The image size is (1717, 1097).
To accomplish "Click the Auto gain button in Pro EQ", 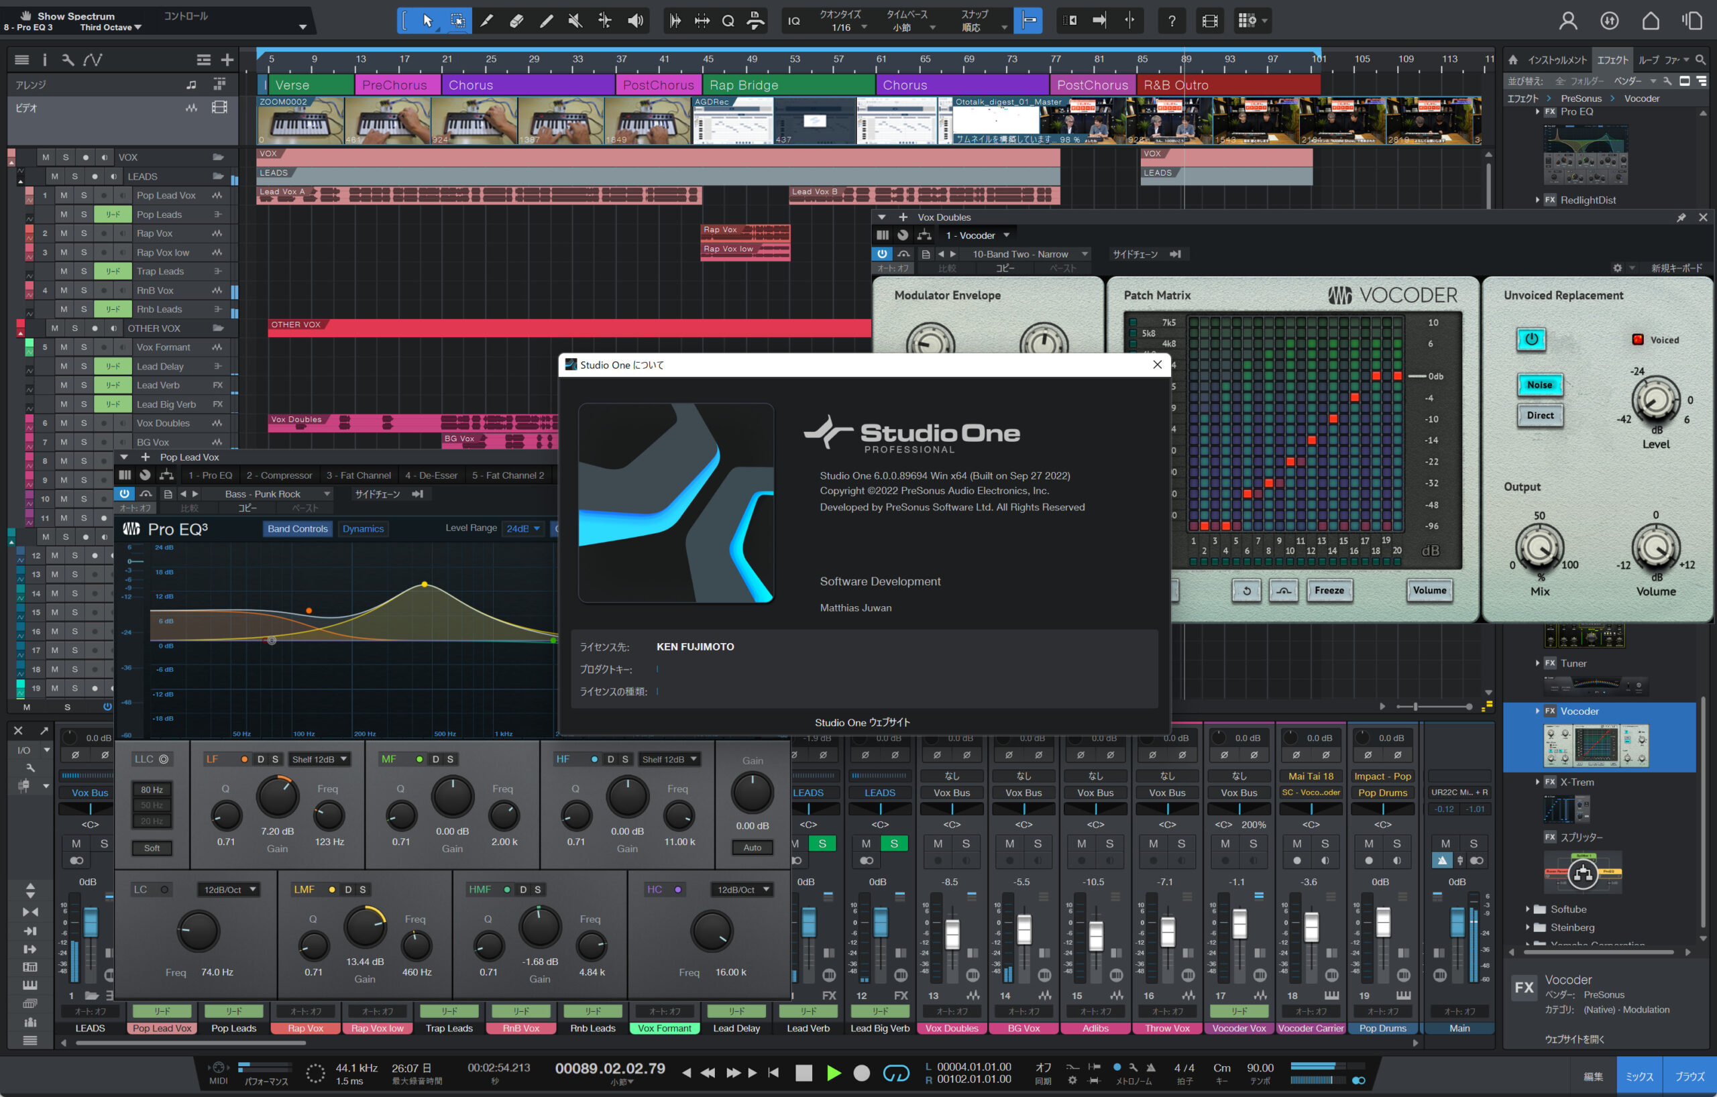I will click(753, 848).
